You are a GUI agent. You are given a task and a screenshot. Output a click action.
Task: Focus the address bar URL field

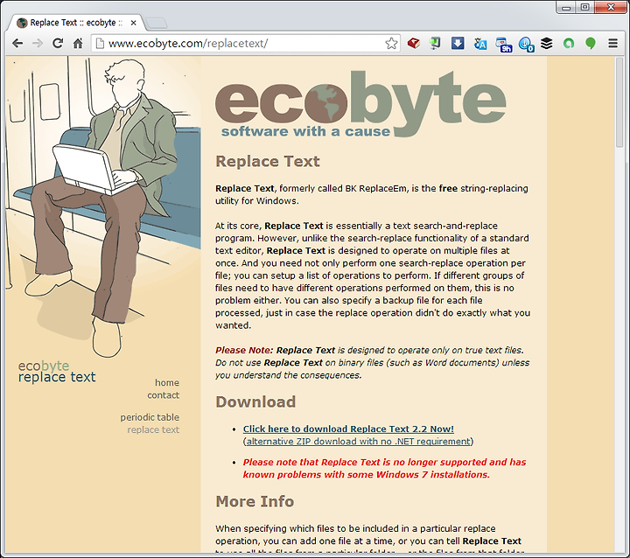tap(245, 43)
